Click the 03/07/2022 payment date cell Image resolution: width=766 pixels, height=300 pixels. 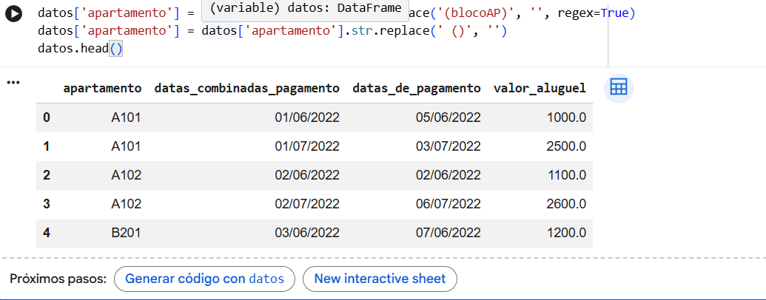[448, 146]
